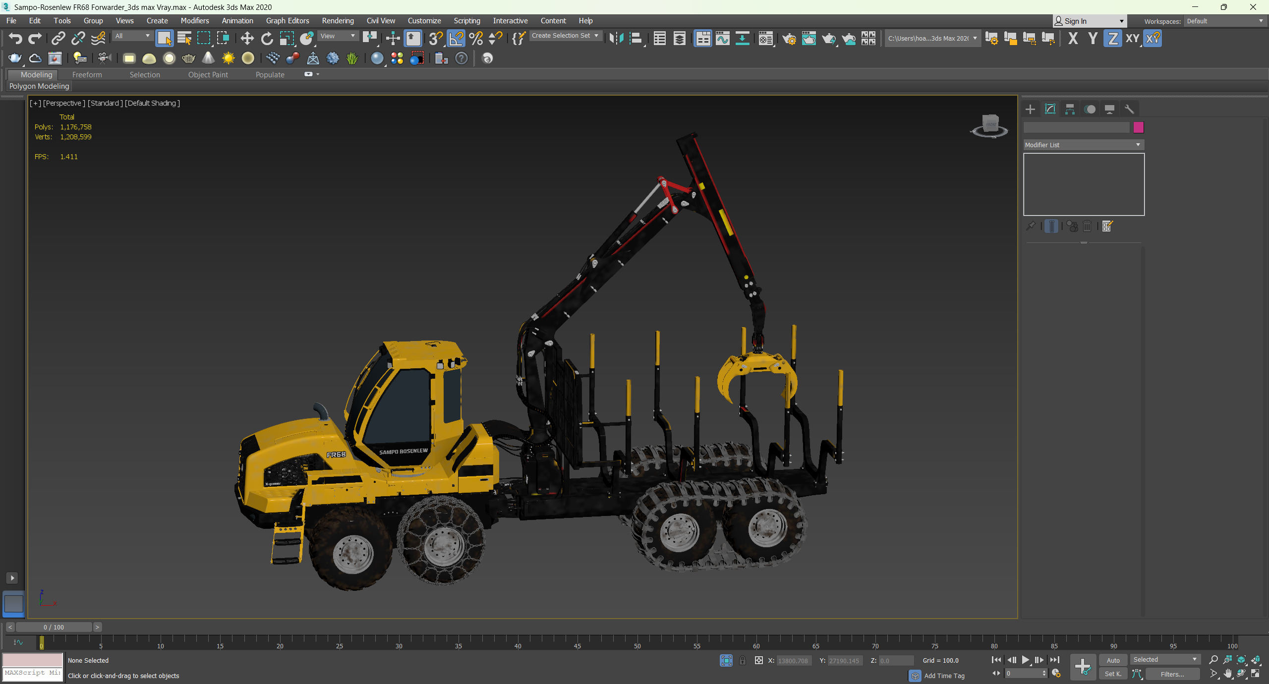Viewport: 1269px width, 684px height.
Task: Open the Workspaces Default dropdown
Action: click(x=1225, y=21)
